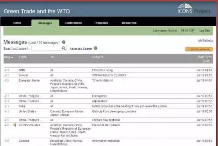Open the 'Time limitation!' message from European Union
218x146 pixels.
click(102, 80)
